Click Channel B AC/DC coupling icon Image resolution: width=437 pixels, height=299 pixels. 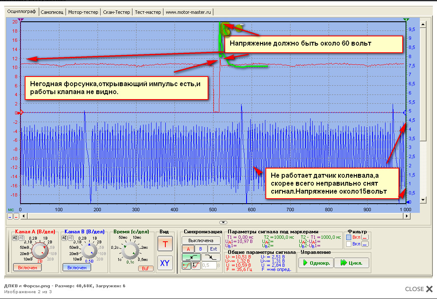64,238
